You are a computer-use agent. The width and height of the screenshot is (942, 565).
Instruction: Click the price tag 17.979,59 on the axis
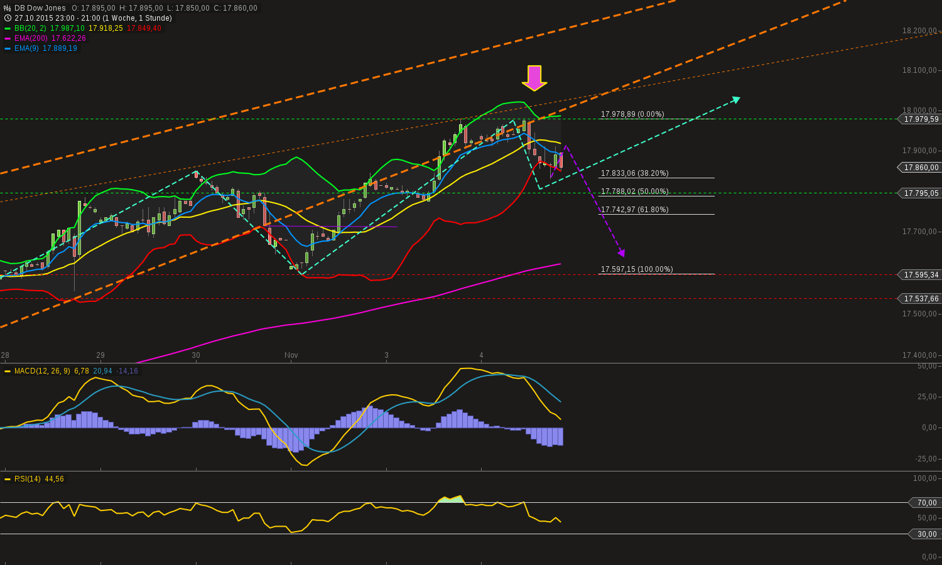click(x=921, y=119)
